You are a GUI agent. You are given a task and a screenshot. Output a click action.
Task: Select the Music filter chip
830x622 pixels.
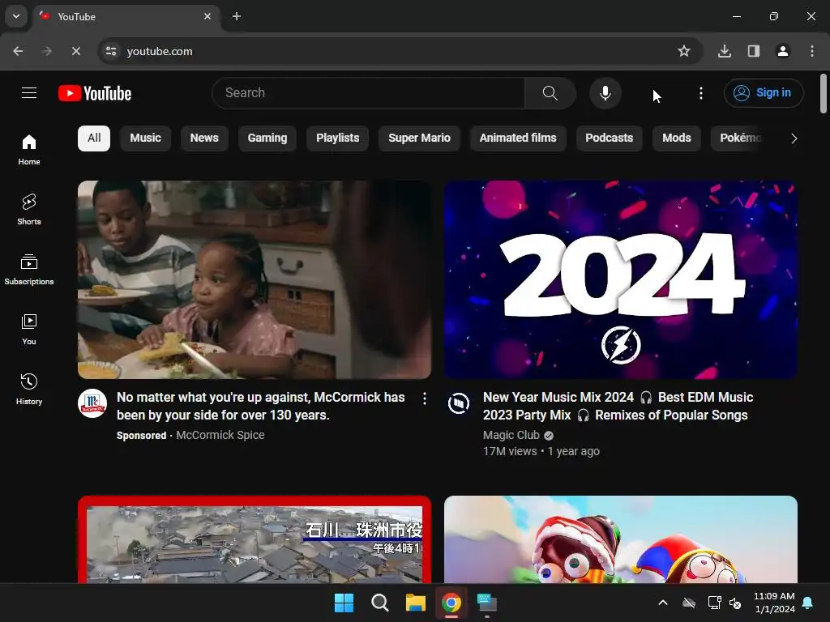tap(146, 138)
